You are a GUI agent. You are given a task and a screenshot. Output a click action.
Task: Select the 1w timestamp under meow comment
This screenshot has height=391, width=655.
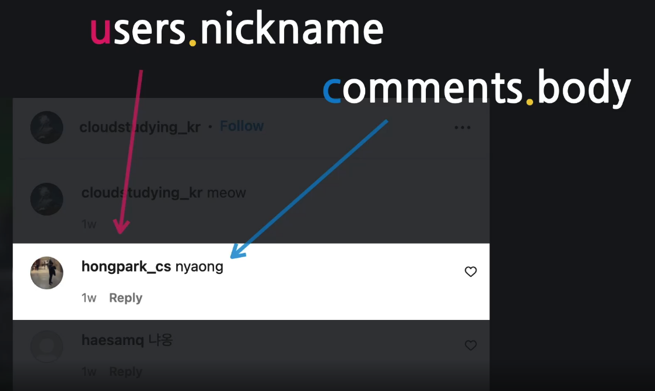[x=89, y=224]
